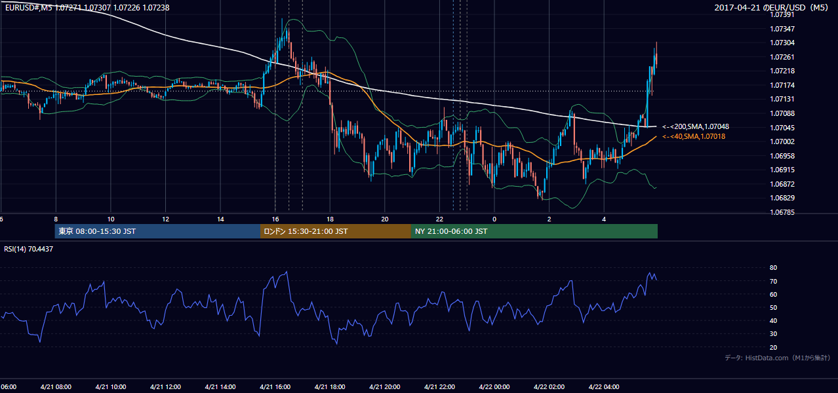Click the 4/21 14:00 date label

point(220,386)
